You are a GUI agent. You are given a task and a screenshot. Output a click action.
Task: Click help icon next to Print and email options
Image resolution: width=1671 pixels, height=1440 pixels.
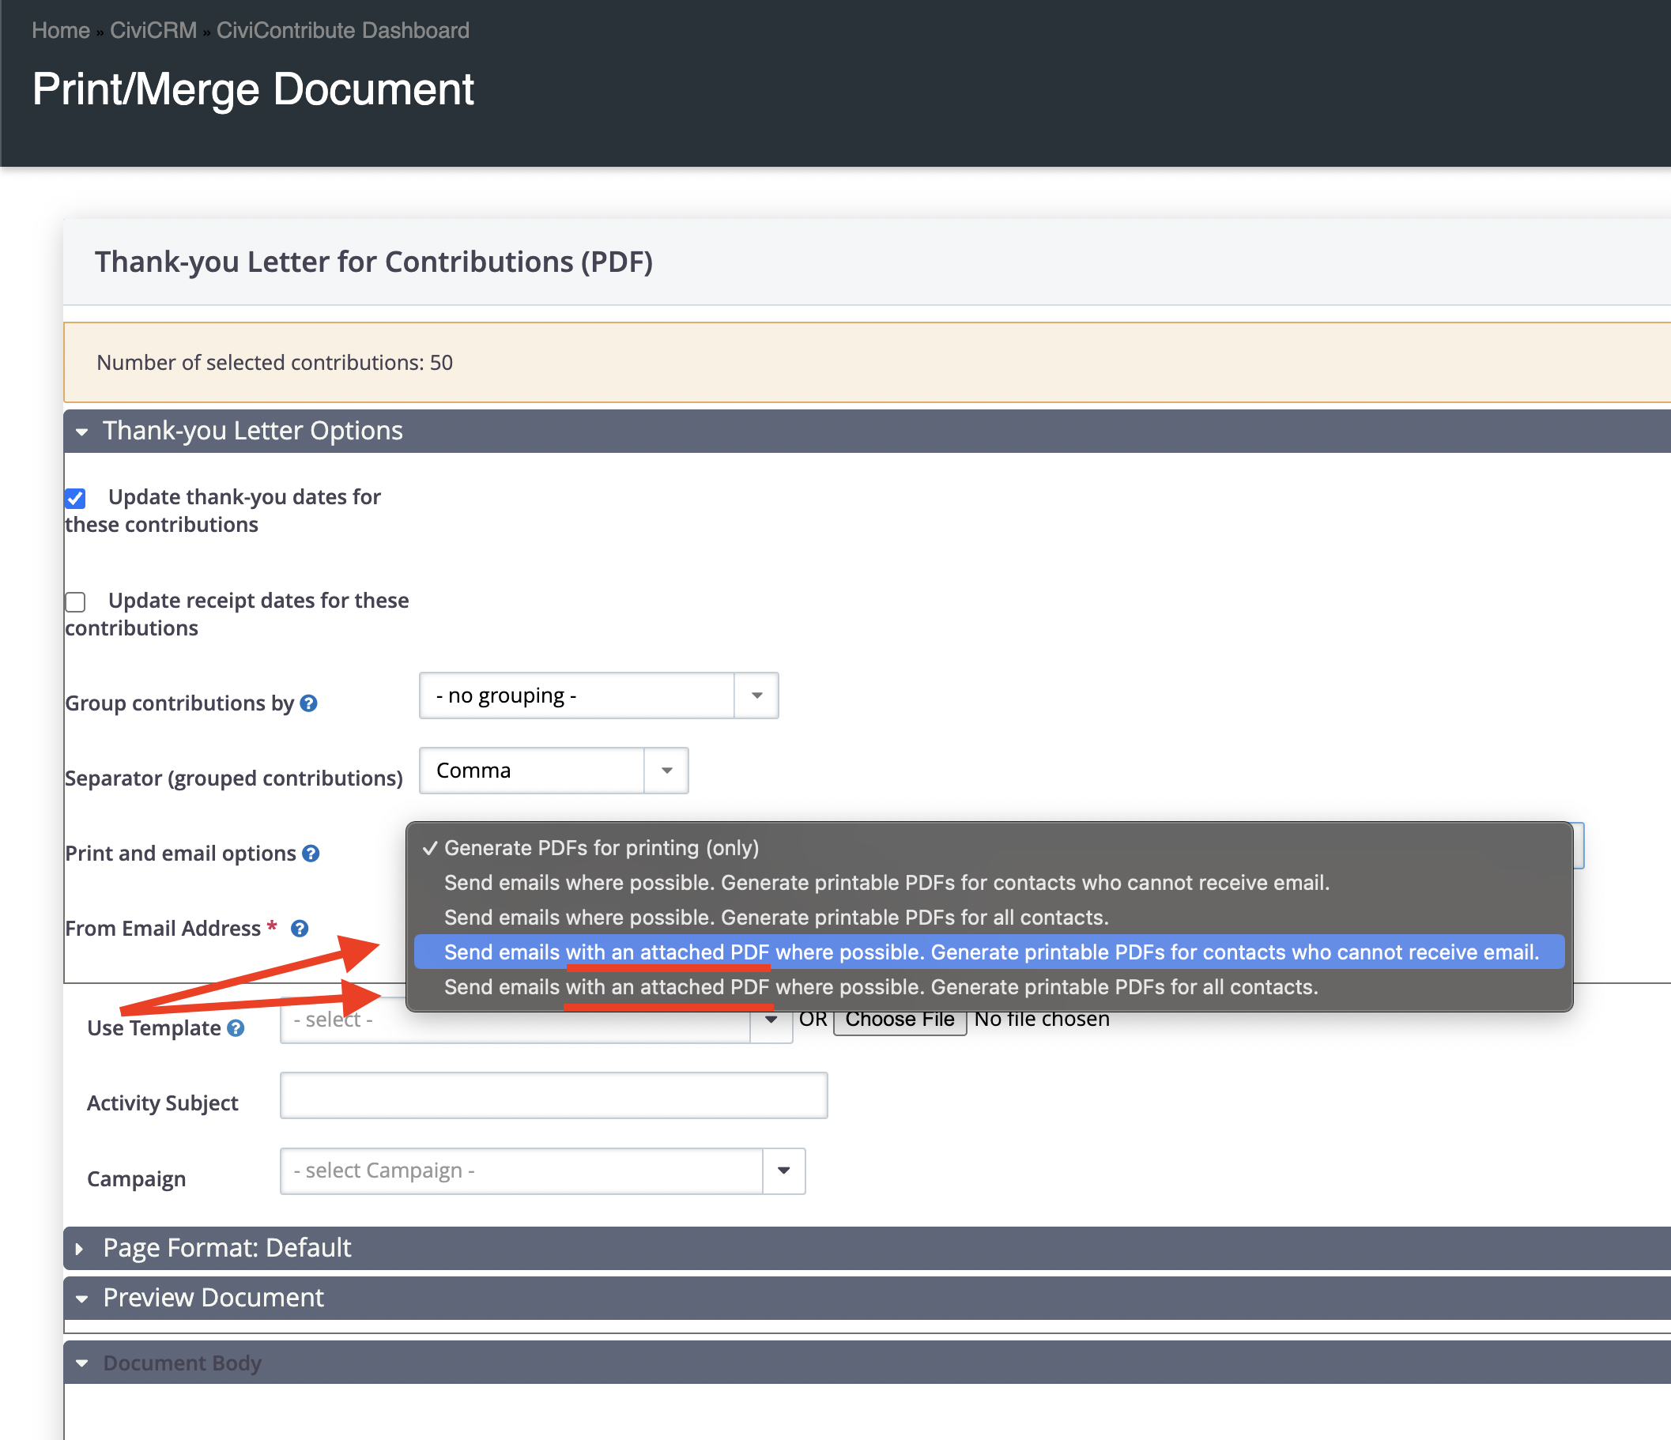coord(311,853)
